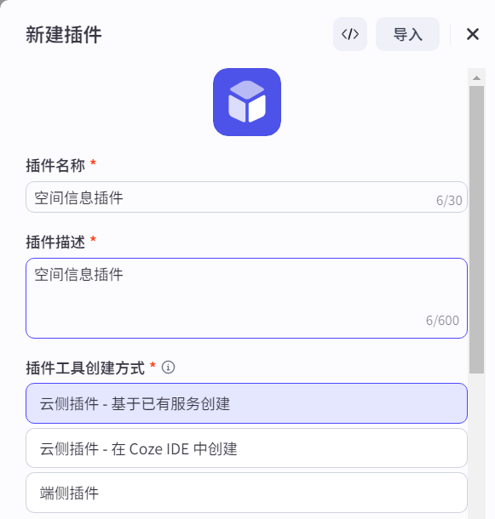Focus the 插件名称 input field
This screenshot has width=495, height=519.
pos(246,197)
